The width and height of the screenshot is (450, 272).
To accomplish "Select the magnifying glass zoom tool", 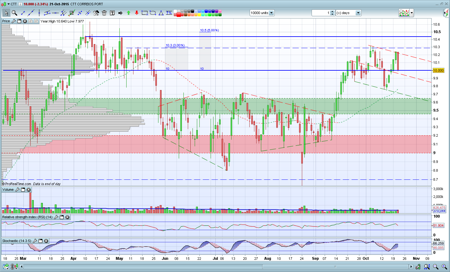I will pyautogui.click(x=14, y=13).
